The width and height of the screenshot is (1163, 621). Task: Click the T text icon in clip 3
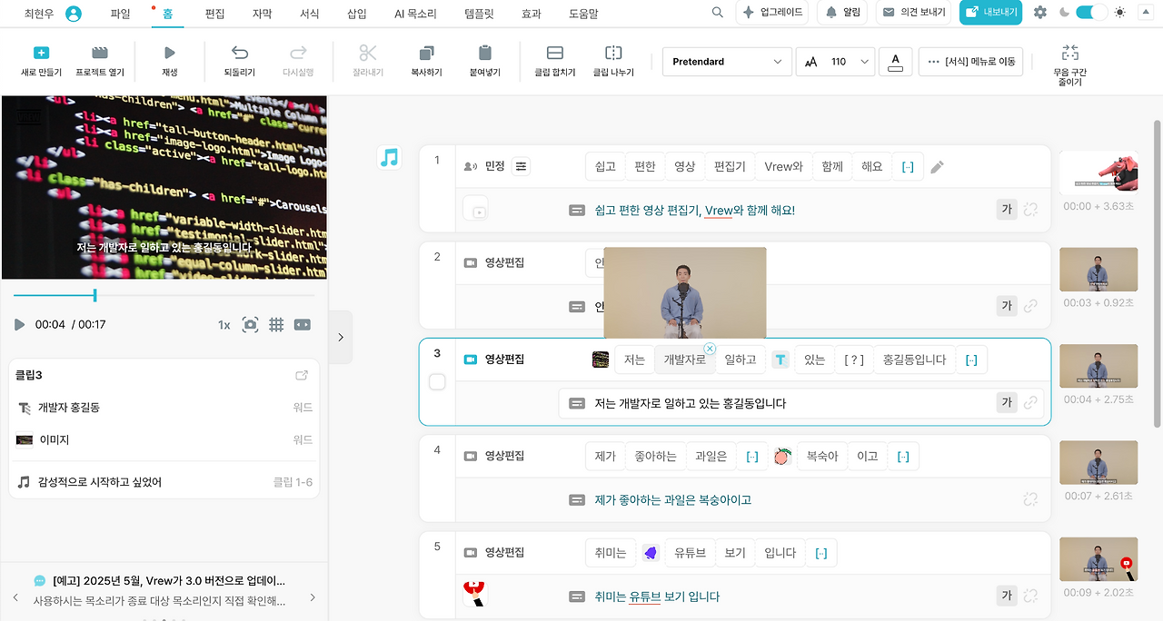pos(780,360)
